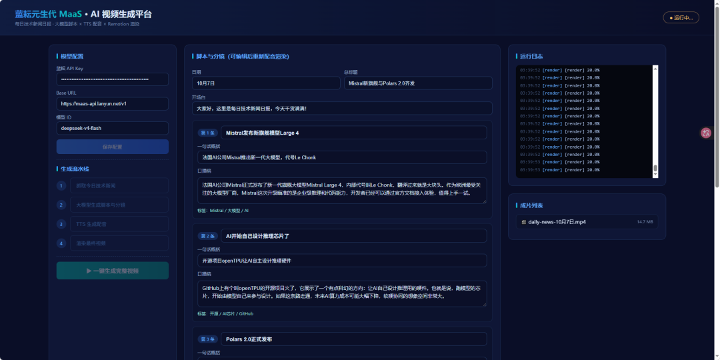This screenshot has height=360, width=720.
Task: Run the 大模型生成脚本与分镜 step
Action: click(x=119, y=205)
